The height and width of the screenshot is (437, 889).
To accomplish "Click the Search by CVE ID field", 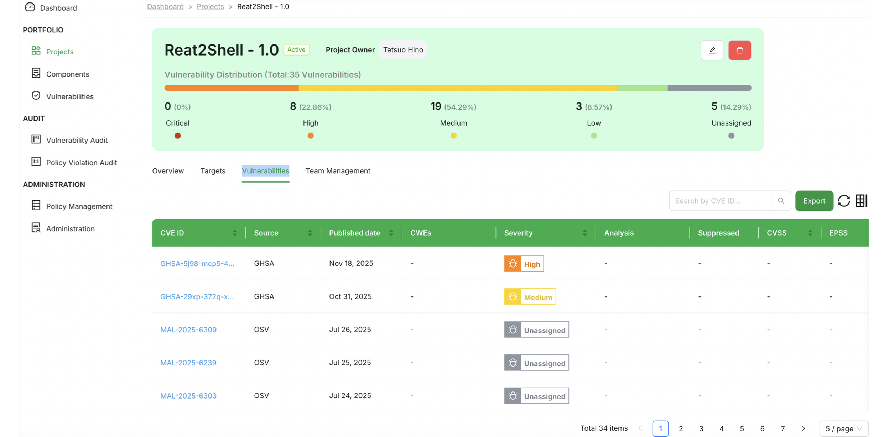I will pyautogui.click(x=719, y=201).
